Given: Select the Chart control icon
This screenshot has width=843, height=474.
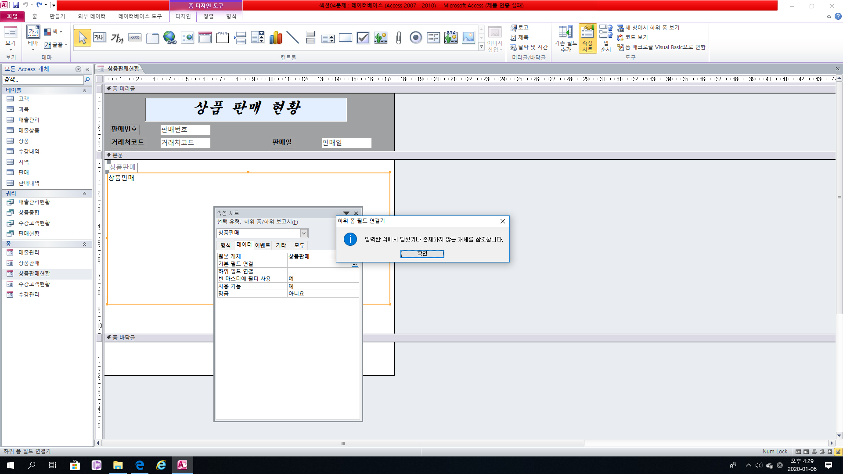Looking at the screenshot, I should pyautogui.click(x=275, y=38).
